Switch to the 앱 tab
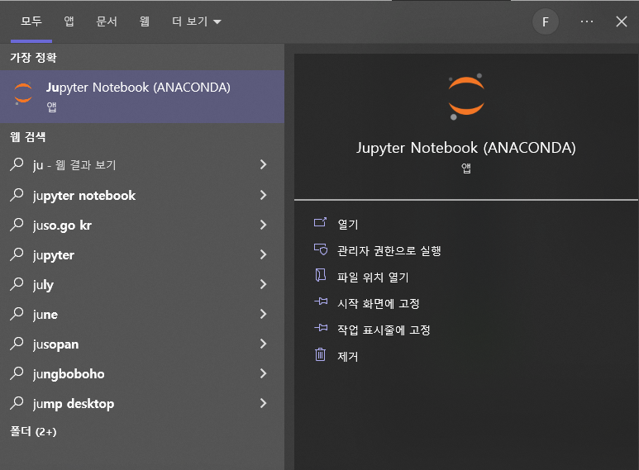 (x=69, y=21)
